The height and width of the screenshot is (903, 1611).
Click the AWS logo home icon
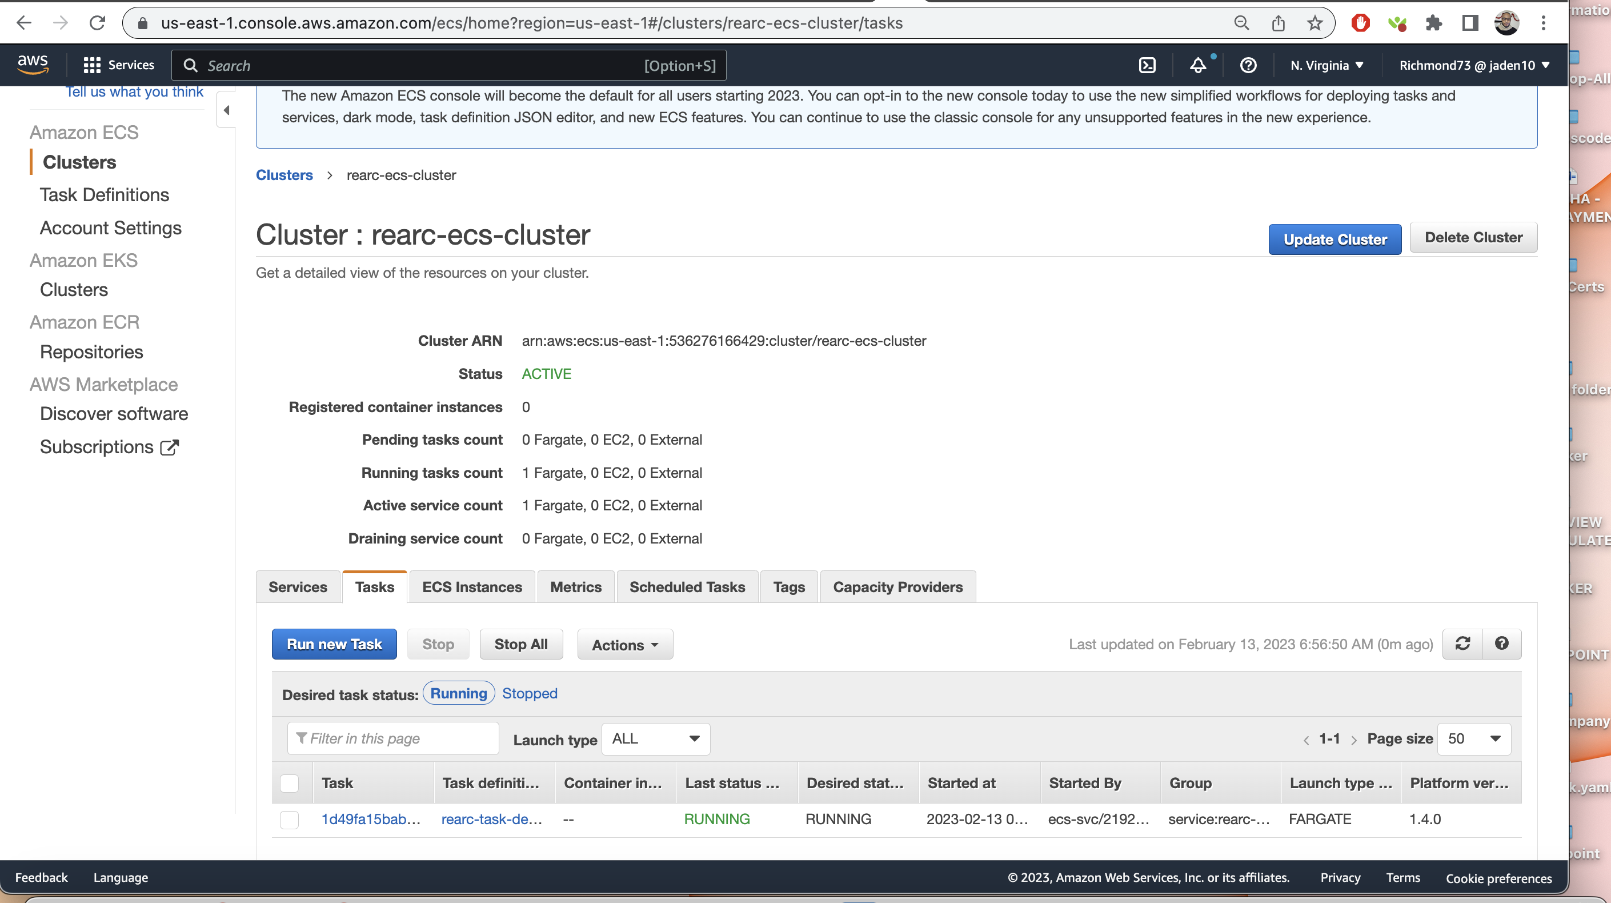tap(33, 64)
